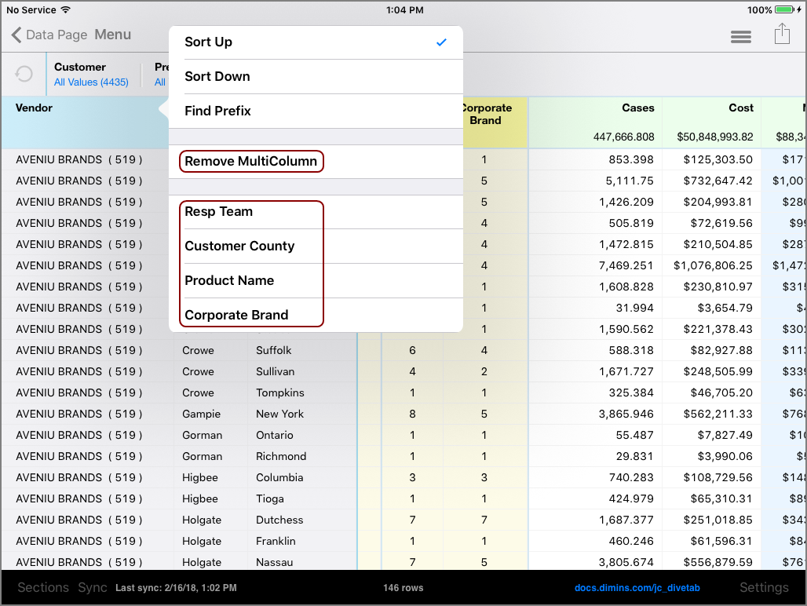Choose Remove MultiColumn entry

(x=251, y=162)
